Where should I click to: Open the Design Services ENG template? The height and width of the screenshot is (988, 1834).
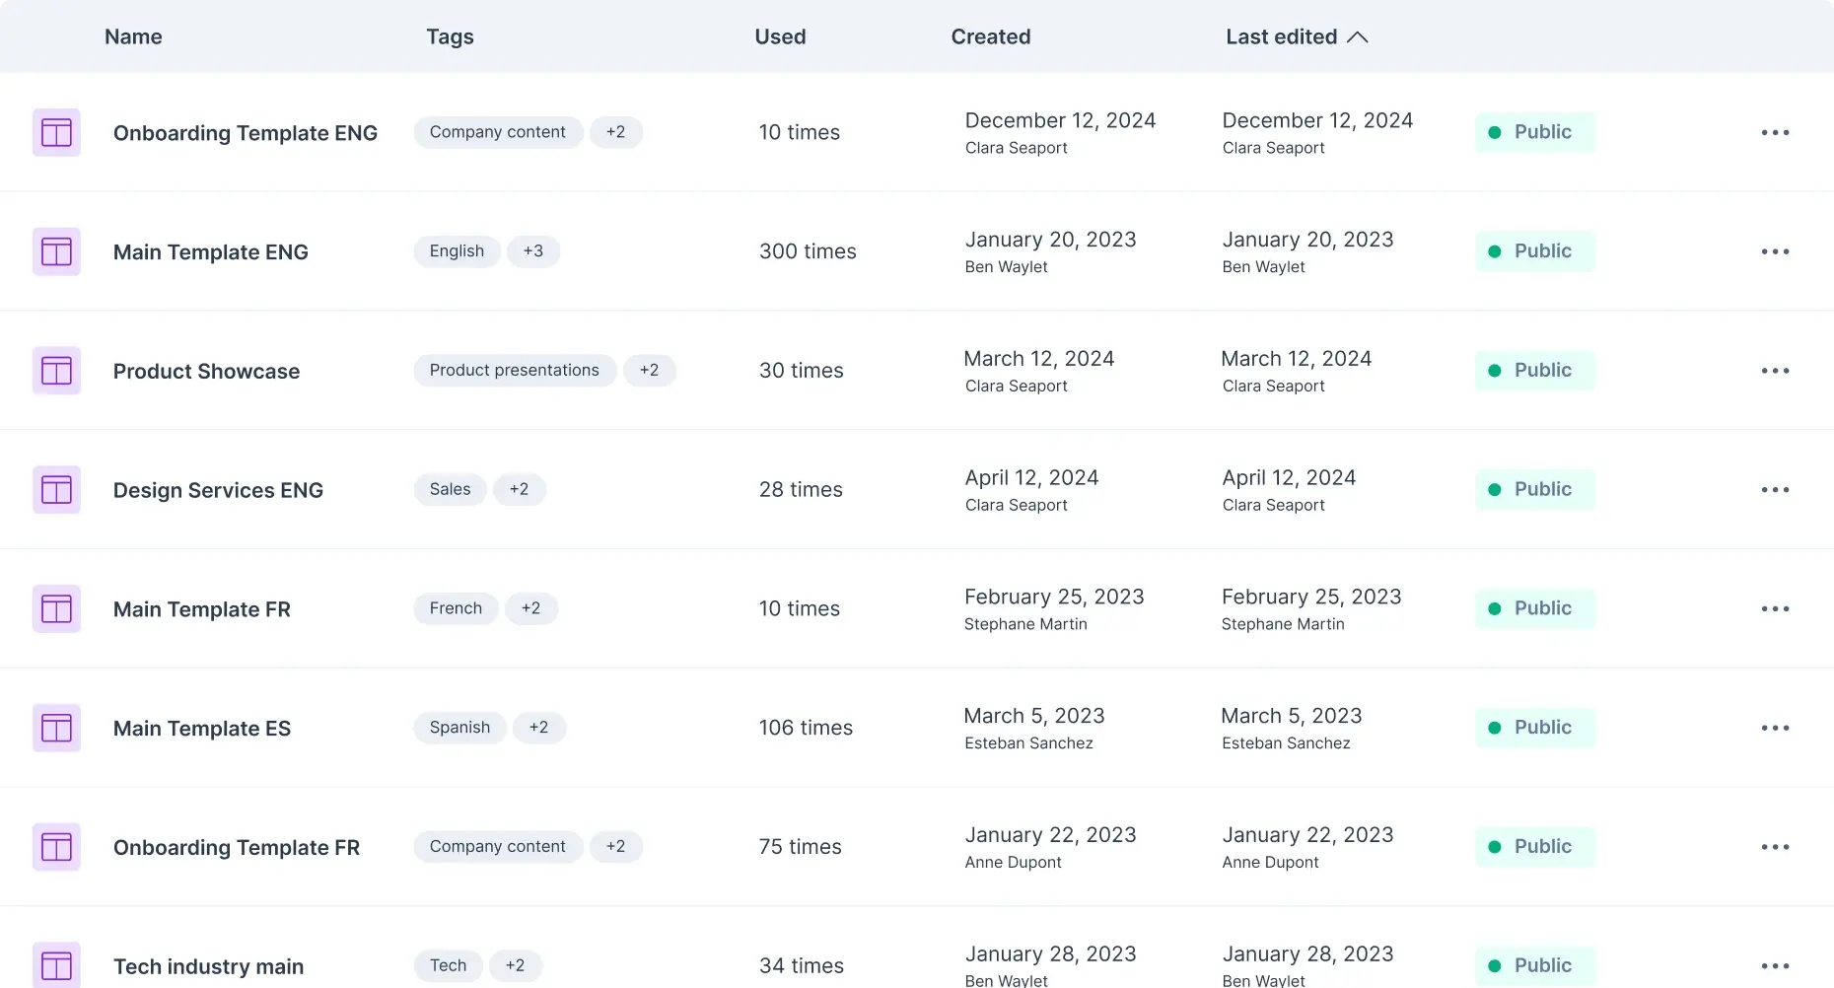pos(218,490)
